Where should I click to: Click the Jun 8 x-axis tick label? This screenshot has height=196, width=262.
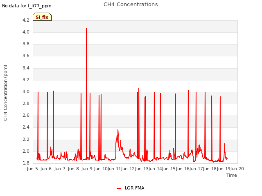pyautogui.click(x=73, y=169)
